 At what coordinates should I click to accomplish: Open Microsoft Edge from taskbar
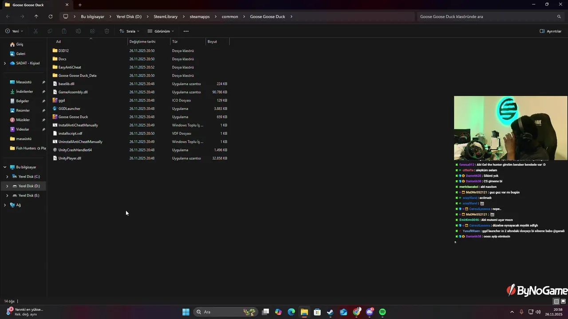(291, 312)
